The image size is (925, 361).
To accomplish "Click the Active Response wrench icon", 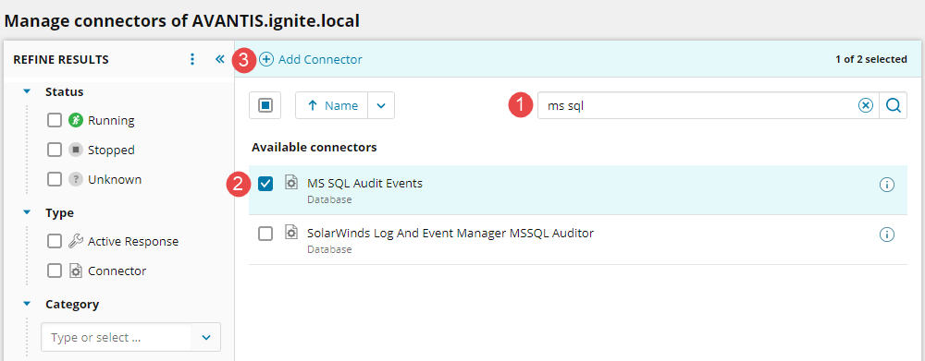I will [75, 241].
